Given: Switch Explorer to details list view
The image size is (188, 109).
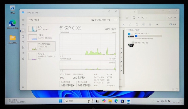Looking at the screenshot, I should [173, 89].
